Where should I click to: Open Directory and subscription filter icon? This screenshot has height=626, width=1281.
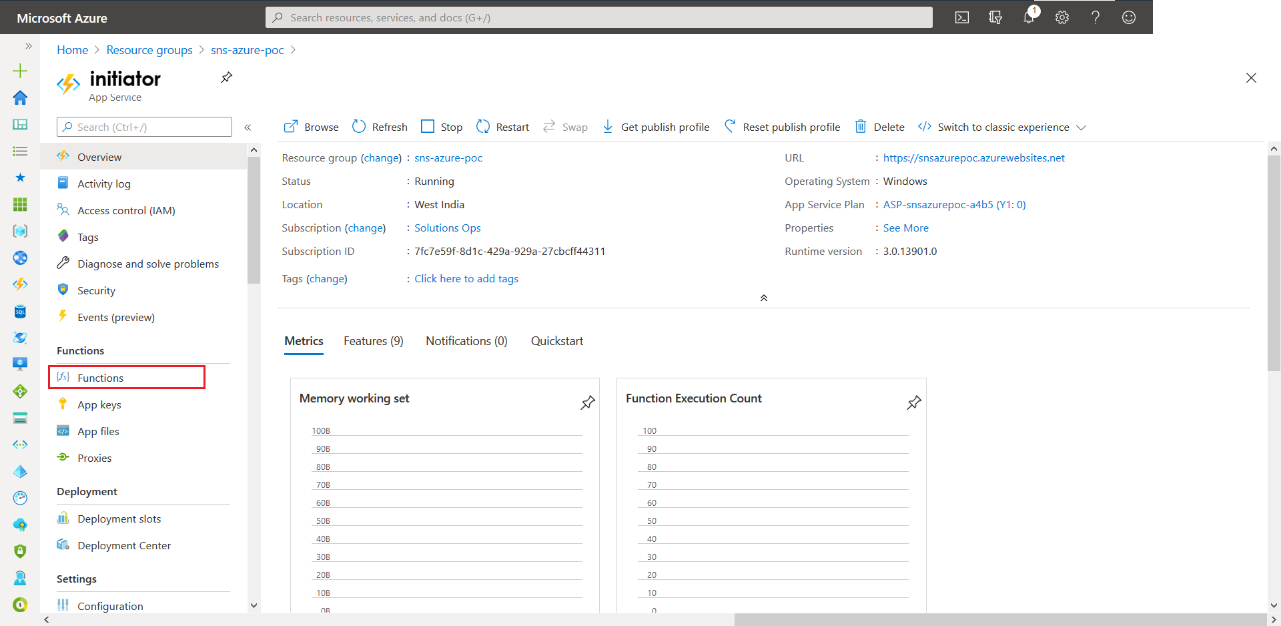tap(995, 17)
